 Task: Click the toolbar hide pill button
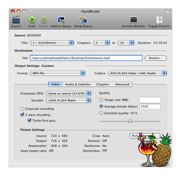tap(167, 11)
